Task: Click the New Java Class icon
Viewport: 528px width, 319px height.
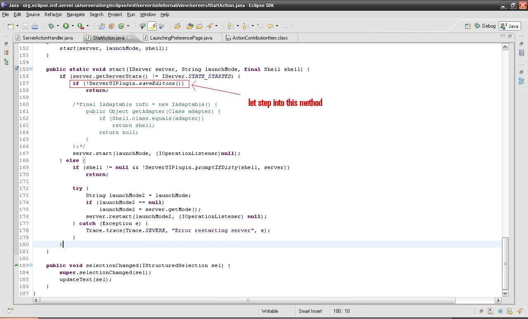Action: (121, 26)
